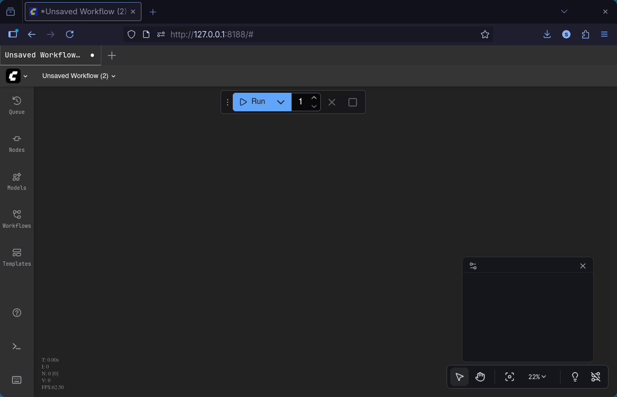The image size is (617, 397).
Task: Toggle the canvas theme with the lightbulb
Action: point(574,376)
